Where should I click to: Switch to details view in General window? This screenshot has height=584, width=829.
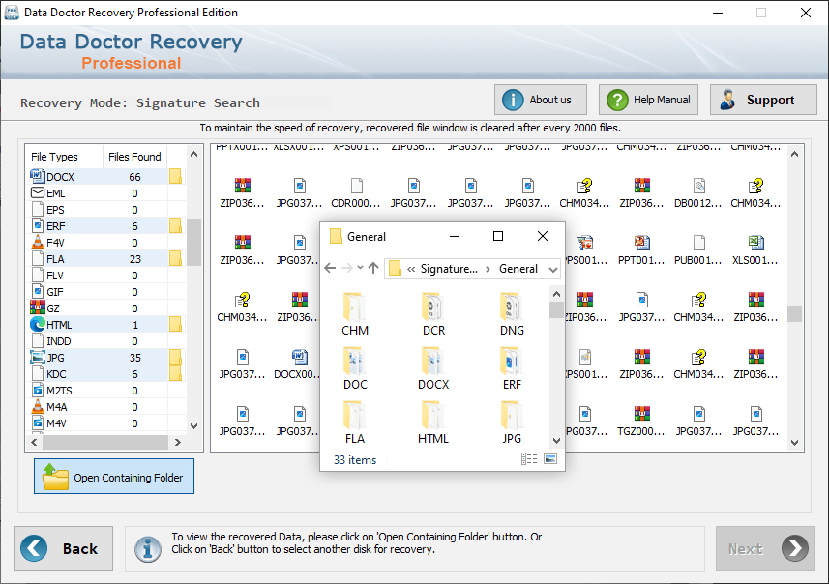(x=529, y=458)
